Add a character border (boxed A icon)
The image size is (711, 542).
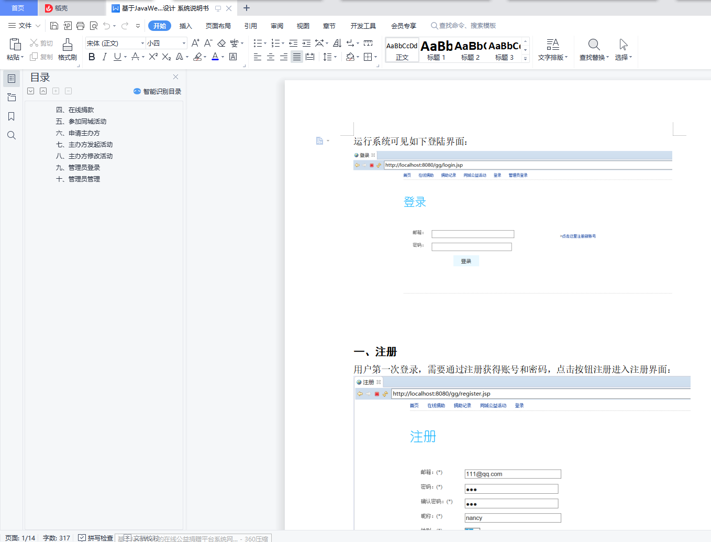pyautogui.click(x=233, y=57)
